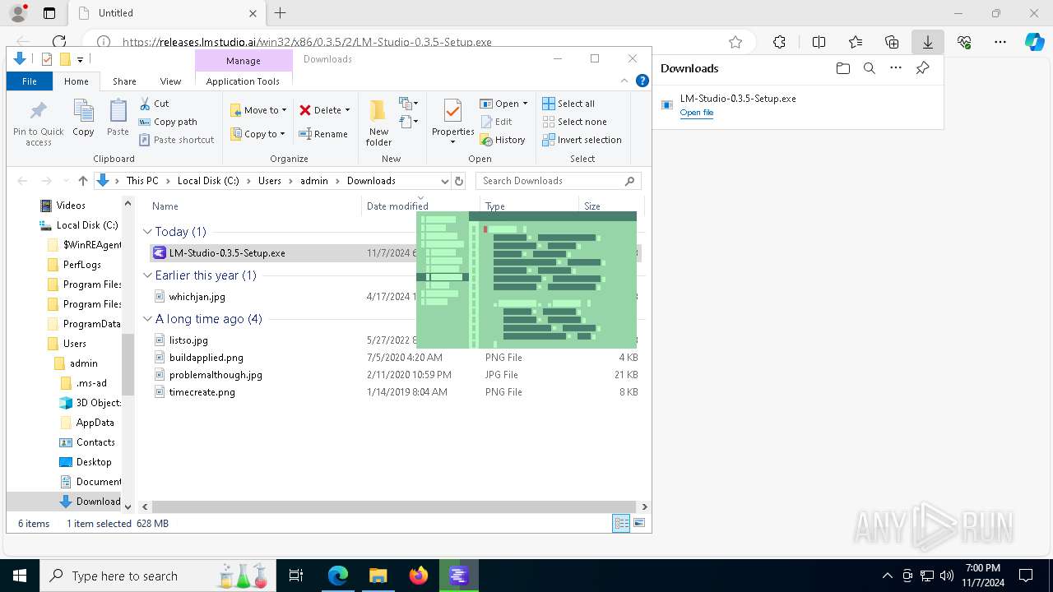Switch to Large icons view icon
This screenshot has width=1053, height=592.
click(x=639, y=524)
